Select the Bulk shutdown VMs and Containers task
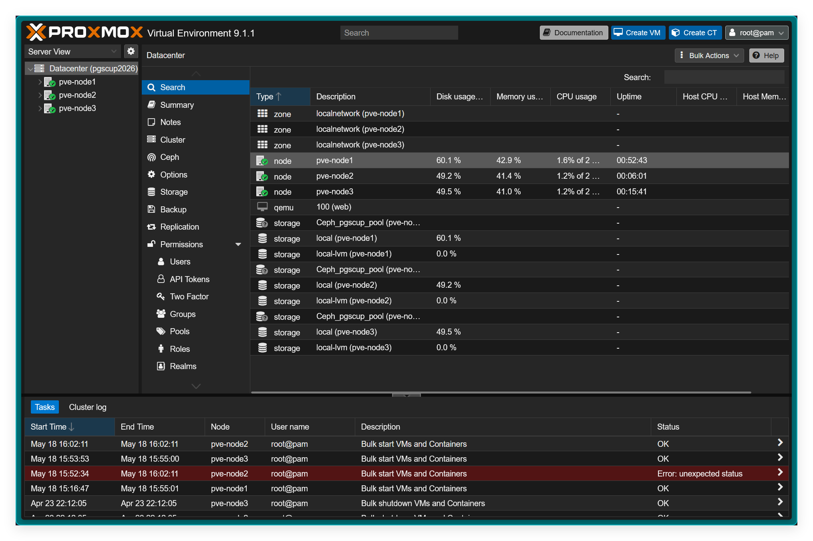Screen dimensions: 813x541 tap(406, 503)
